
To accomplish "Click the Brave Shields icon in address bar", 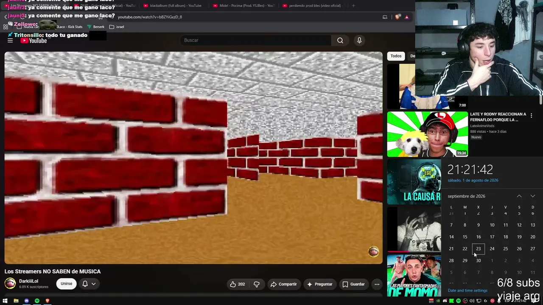I will point(397,17).
